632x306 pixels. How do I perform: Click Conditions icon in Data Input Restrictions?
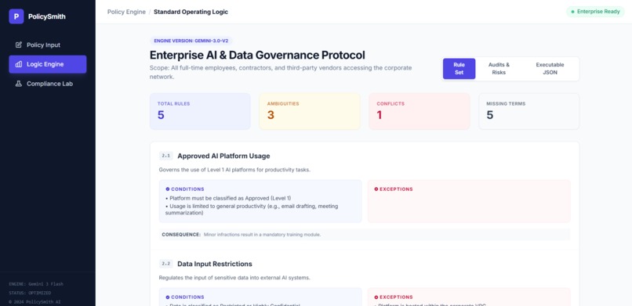(x=167, y=297)
